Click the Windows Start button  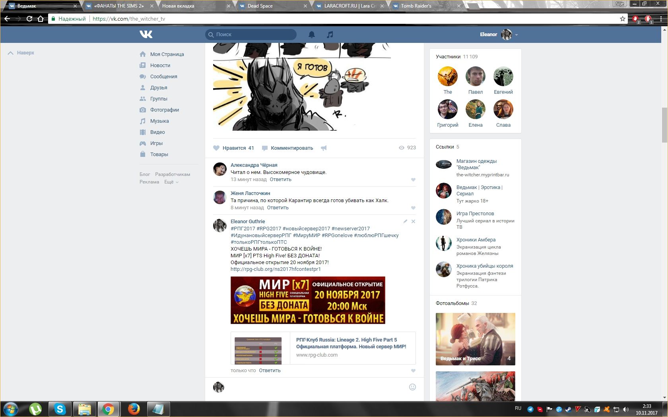11,409
